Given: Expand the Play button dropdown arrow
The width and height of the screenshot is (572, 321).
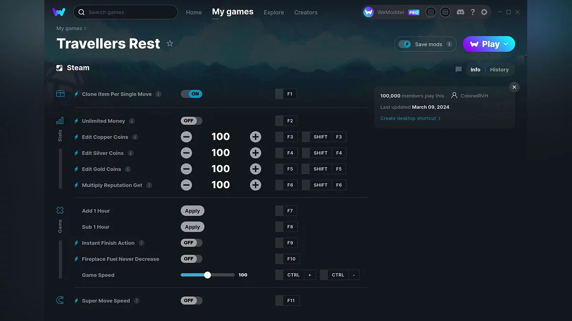Looking at the screenshot, I should pyautogui.click(x=506, y=44).
